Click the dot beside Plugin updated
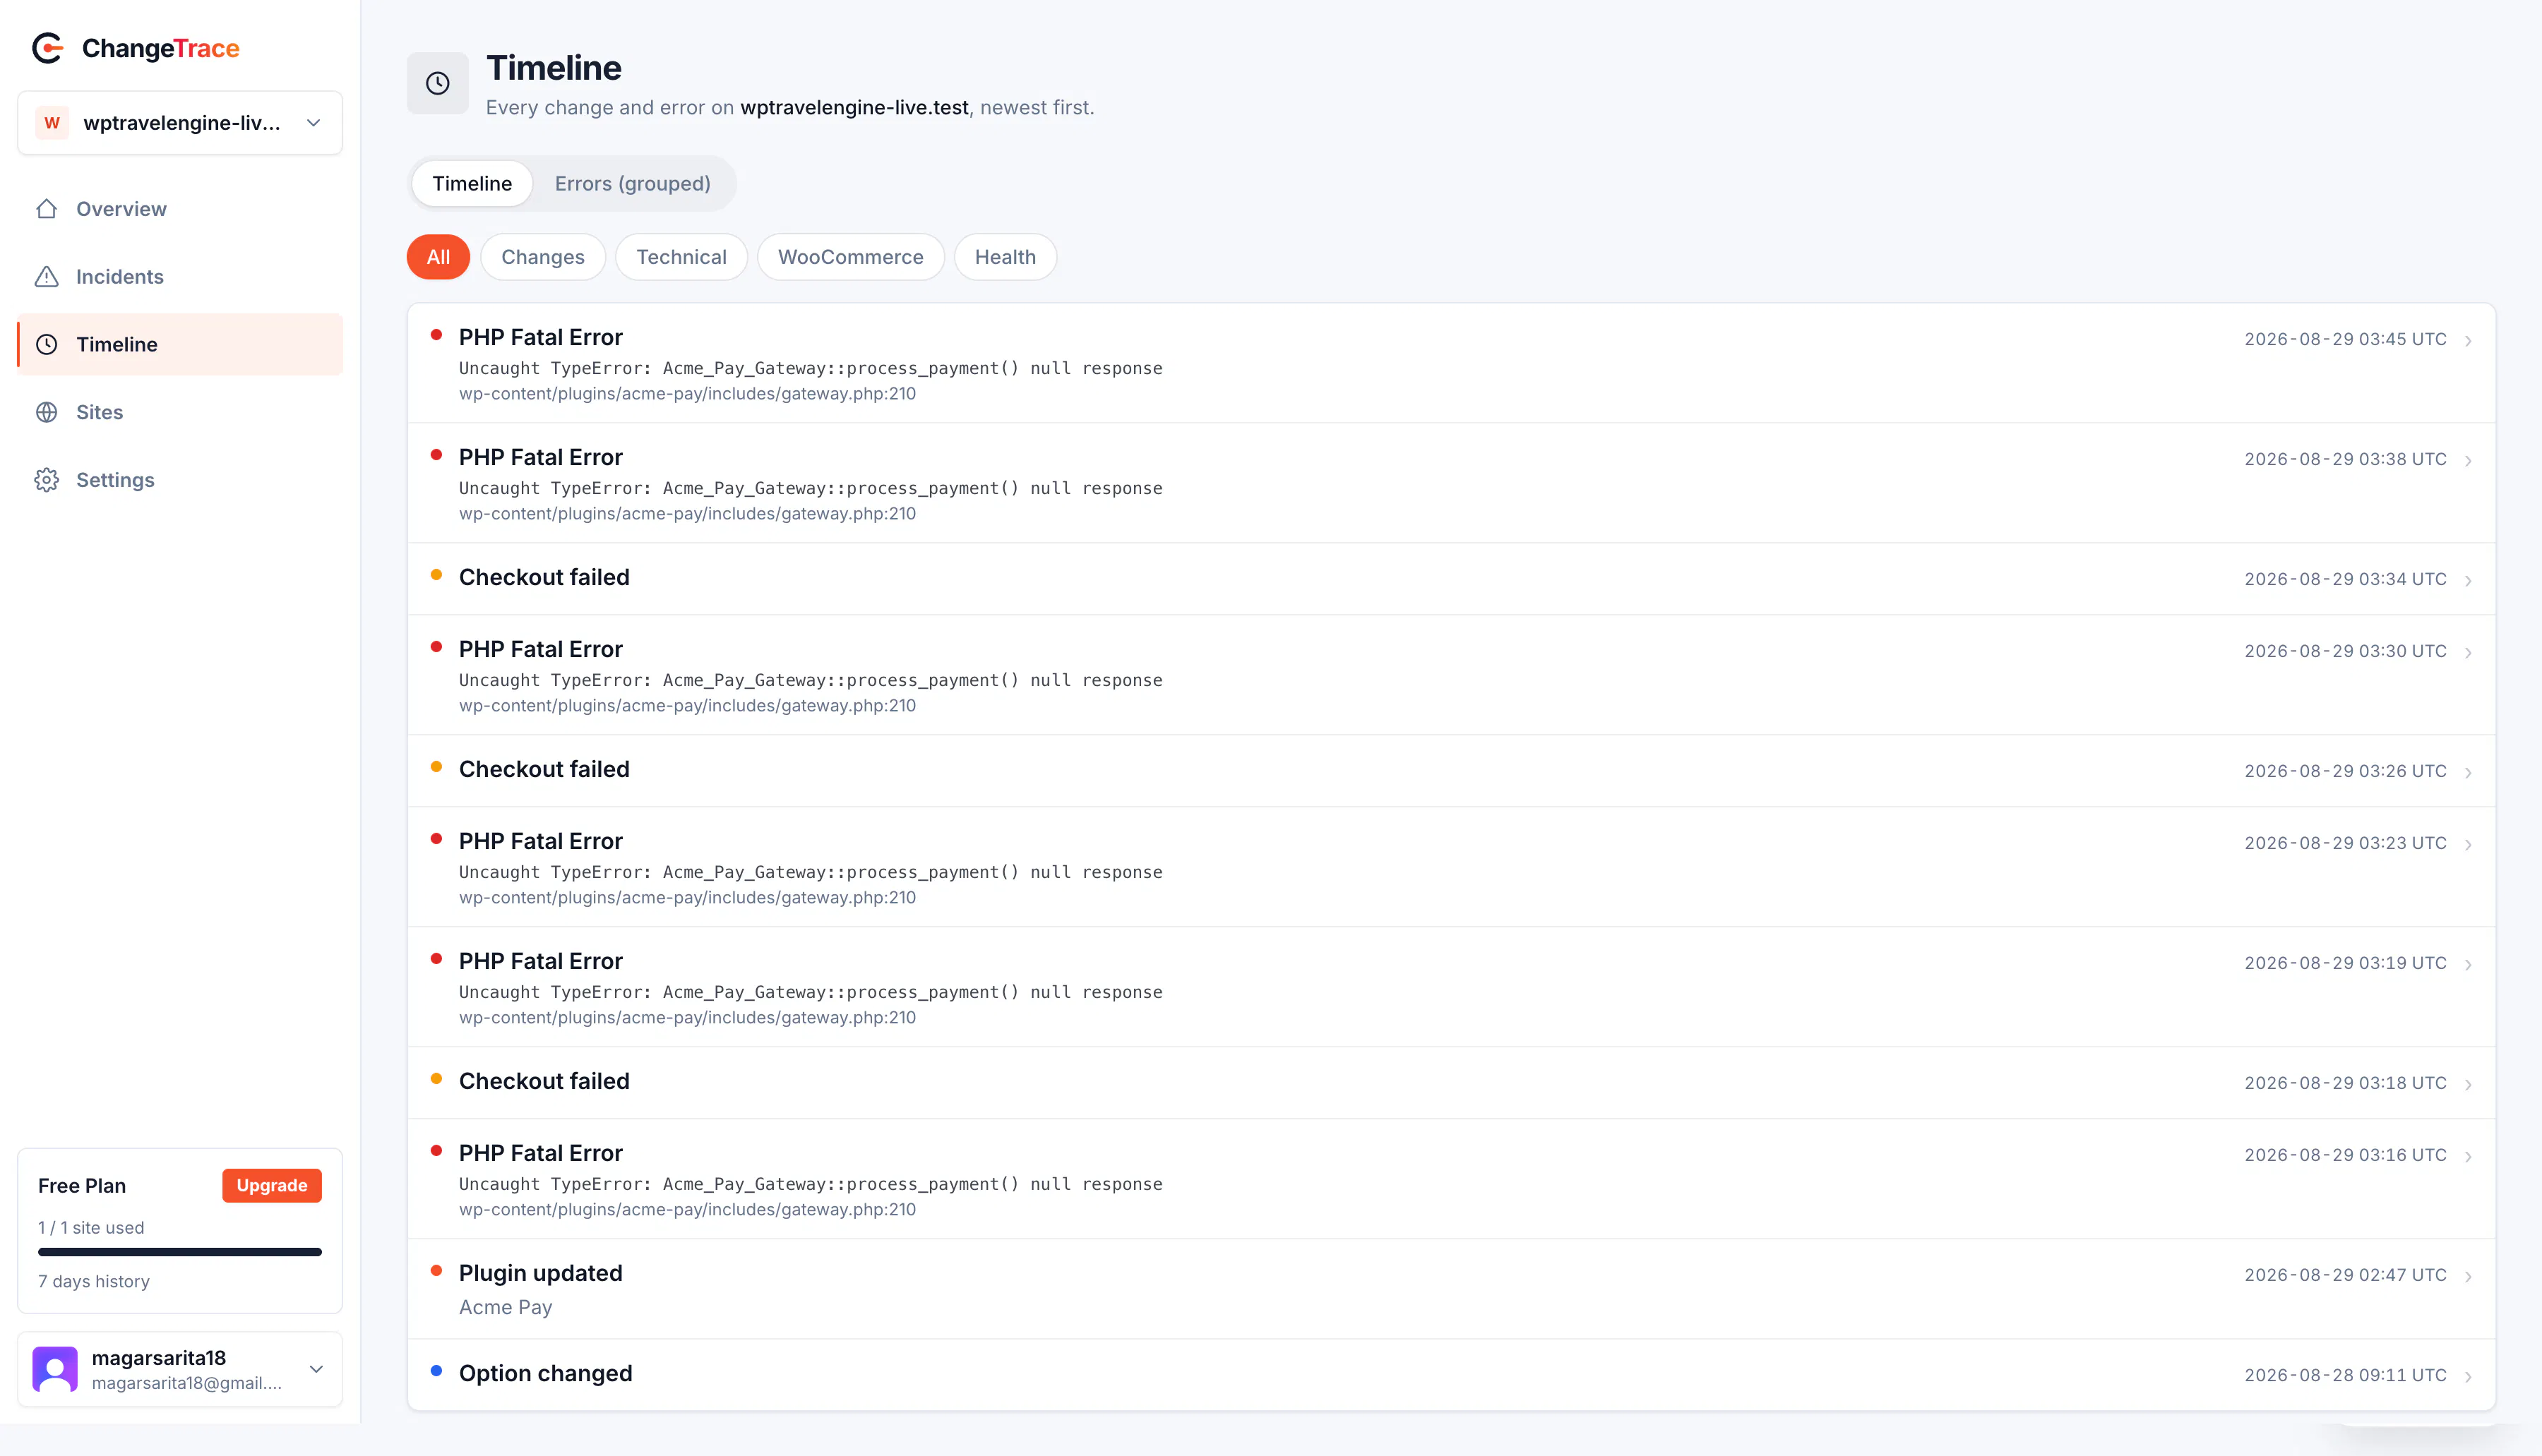Image resolution: width=2542 pixels, height=1456 pixels. (x=436, y=1271)
